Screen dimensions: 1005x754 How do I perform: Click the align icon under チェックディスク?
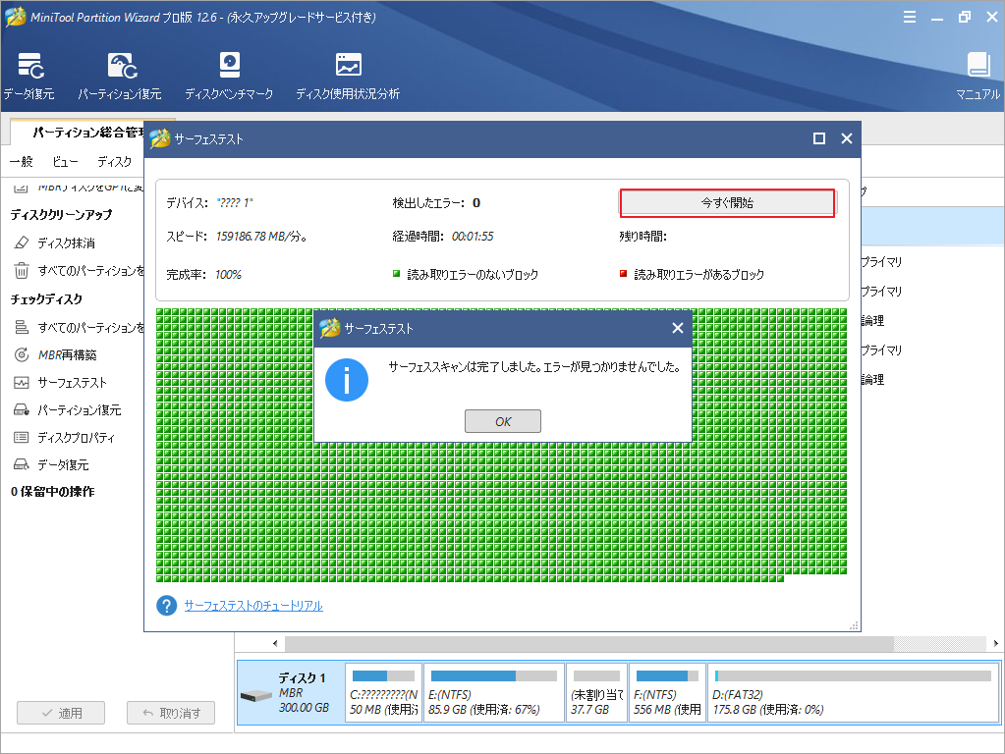[x=22, y=327]
